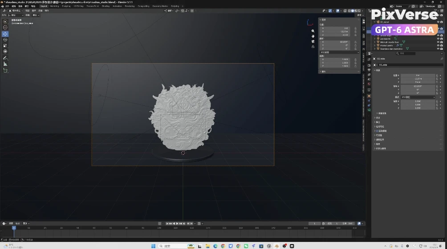Jump to the last frame of the timeline
This screenshot has width=447, height=249.
(x=184, y=223)
